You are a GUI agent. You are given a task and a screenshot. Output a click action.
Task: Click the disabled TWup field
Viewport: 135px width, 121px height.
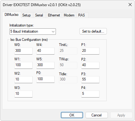pos(68,65)
